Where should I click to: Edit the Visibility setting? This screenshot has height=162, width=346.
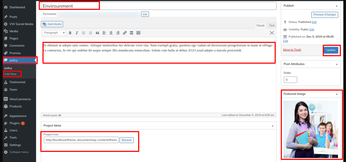coord(312,29)
